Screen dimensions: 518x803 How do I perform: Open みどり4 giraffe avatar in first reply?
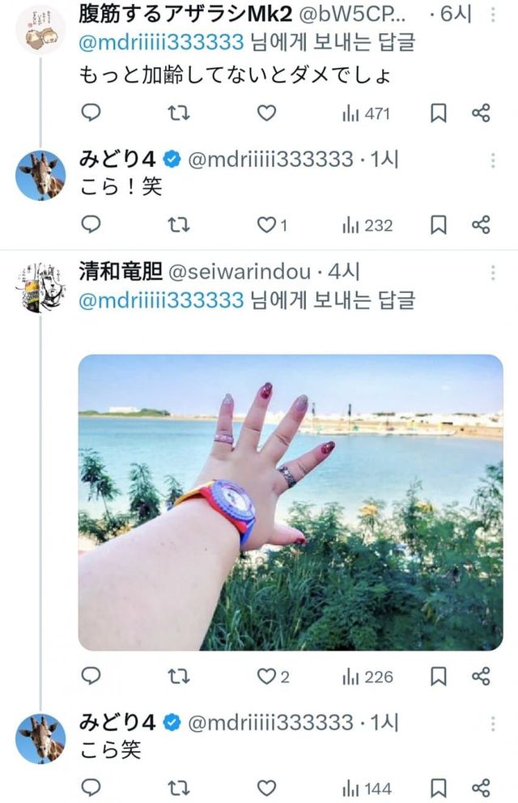pyautogui.click(x=41, y=175)
